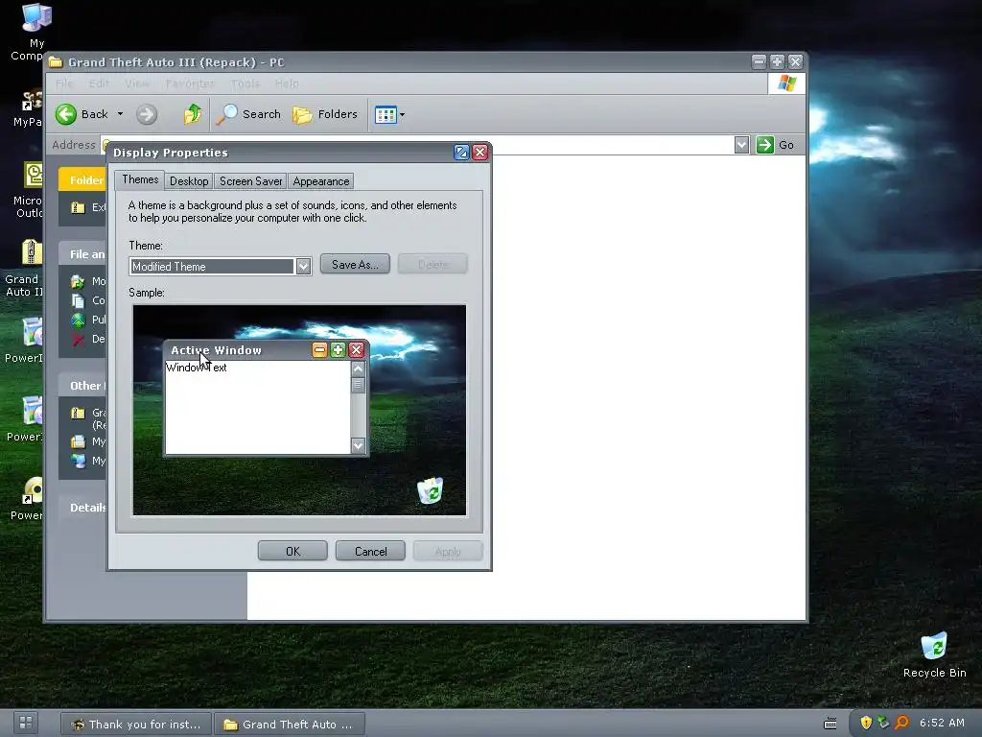Click the Details sidebar header
Viewport: 982px width, 737px height.
(82, 507)
